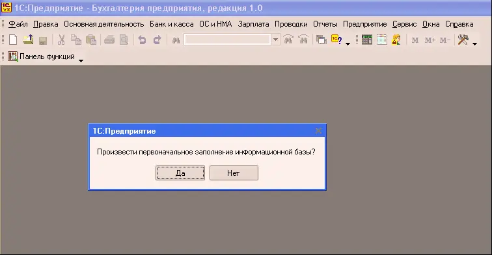Viewport: 492px width, 255px height.
Task: Open the Зарплата menu
Action: pos(253,24)
